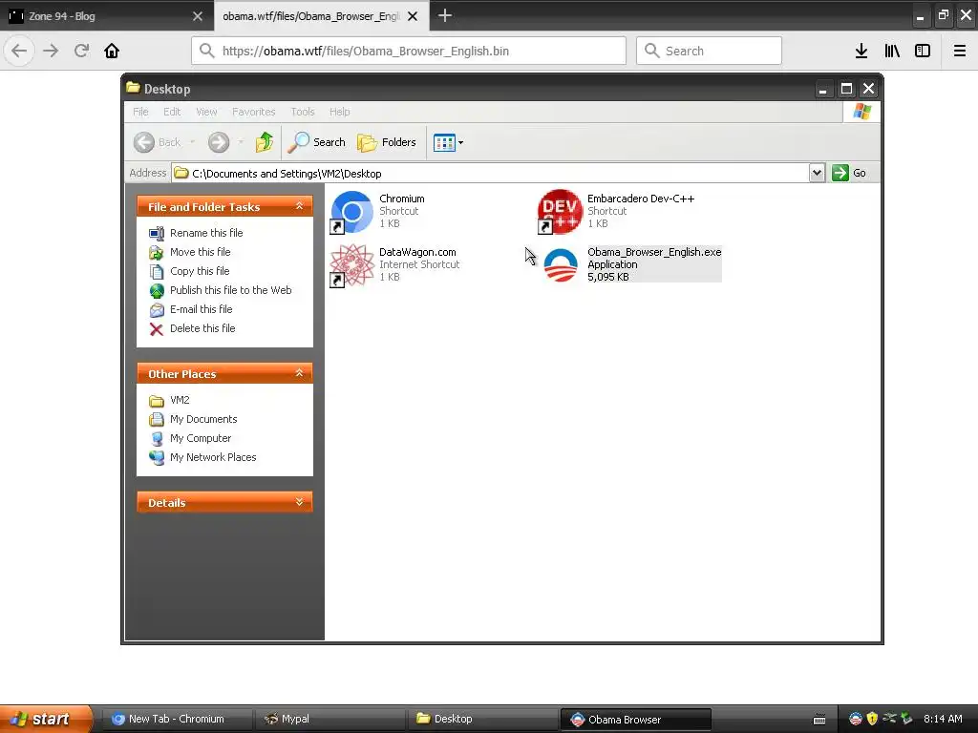Screen dimensions: 978x733
Task: Click the Obama logo tray icon
Action: tap(856, 719)
